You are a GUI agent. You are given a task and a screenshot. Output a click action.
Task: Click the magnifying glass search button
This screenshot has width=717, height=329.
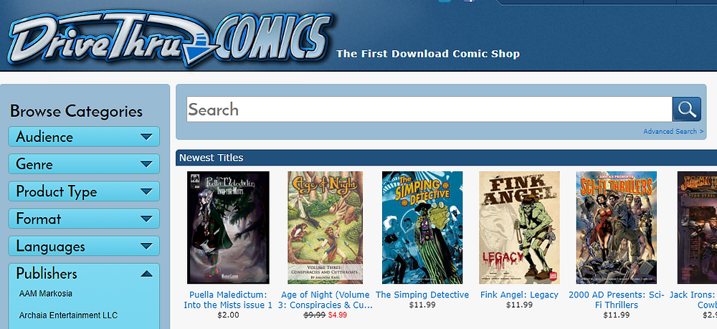pos(686,109)
